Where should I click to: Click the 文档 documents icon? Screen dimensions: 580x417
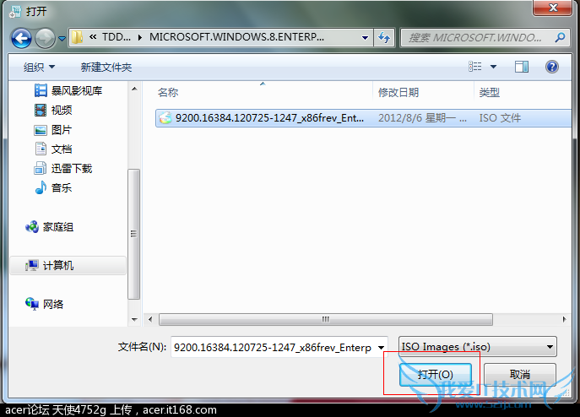coord(41,149)
